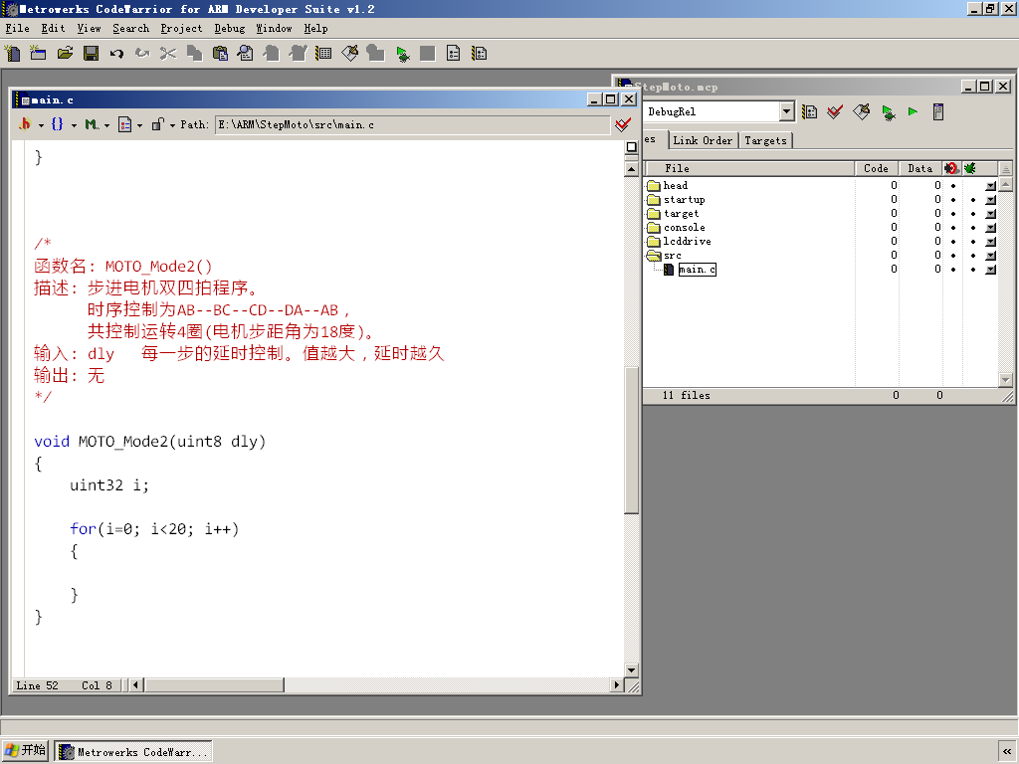
Task: Click the Copy icon in main toolbar
Action: point(194,54)
